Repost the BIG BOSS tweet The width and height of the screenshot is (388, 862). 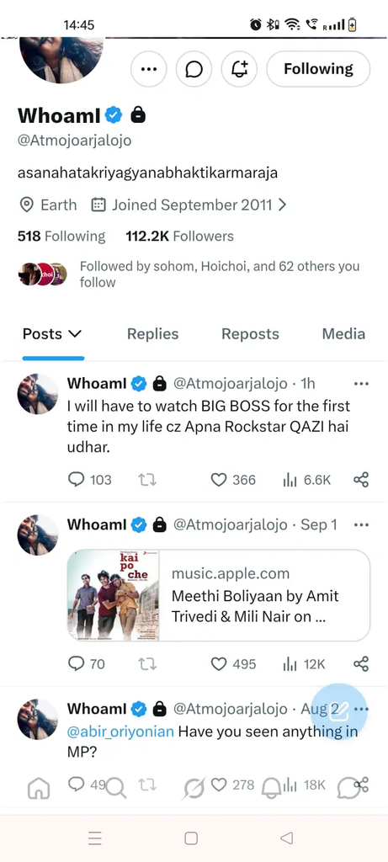pos(147,480)
